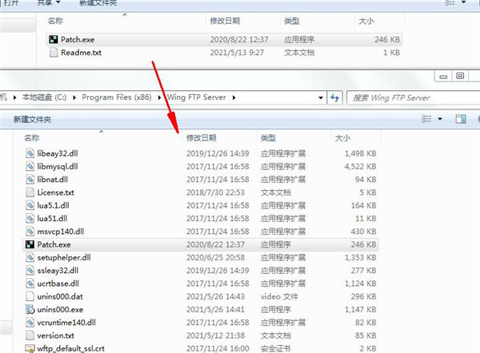Select Patch.exe in the upper window
Viewport: 480px width, 353px height.
click(x=77, y=39)
